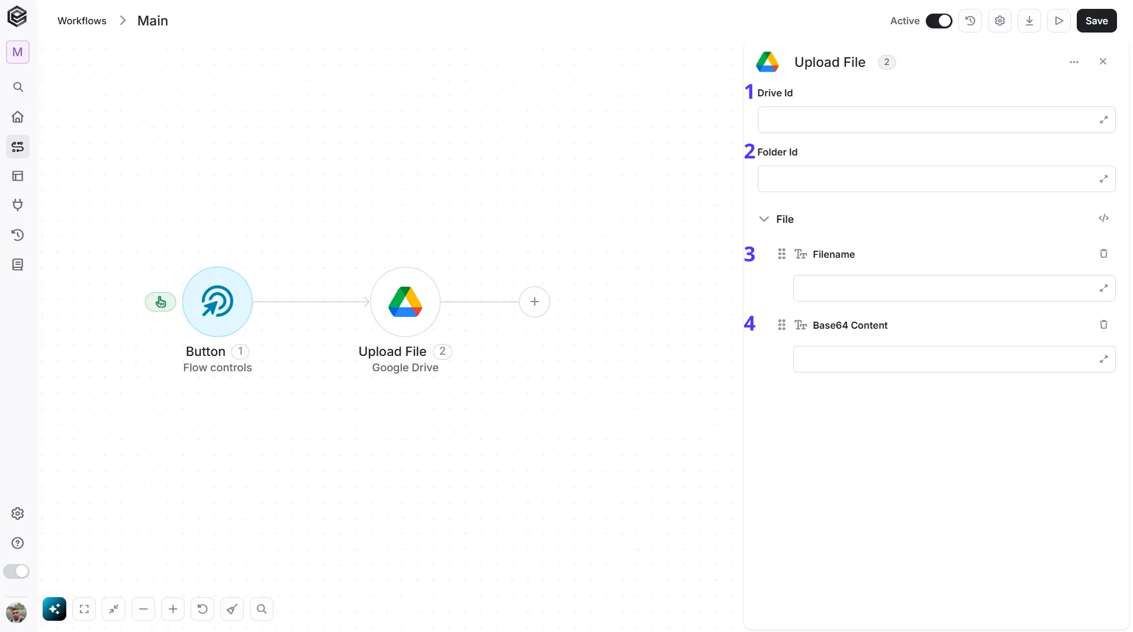
Task: Expand the Folder Id field editor
Action: coord(1103,179)
